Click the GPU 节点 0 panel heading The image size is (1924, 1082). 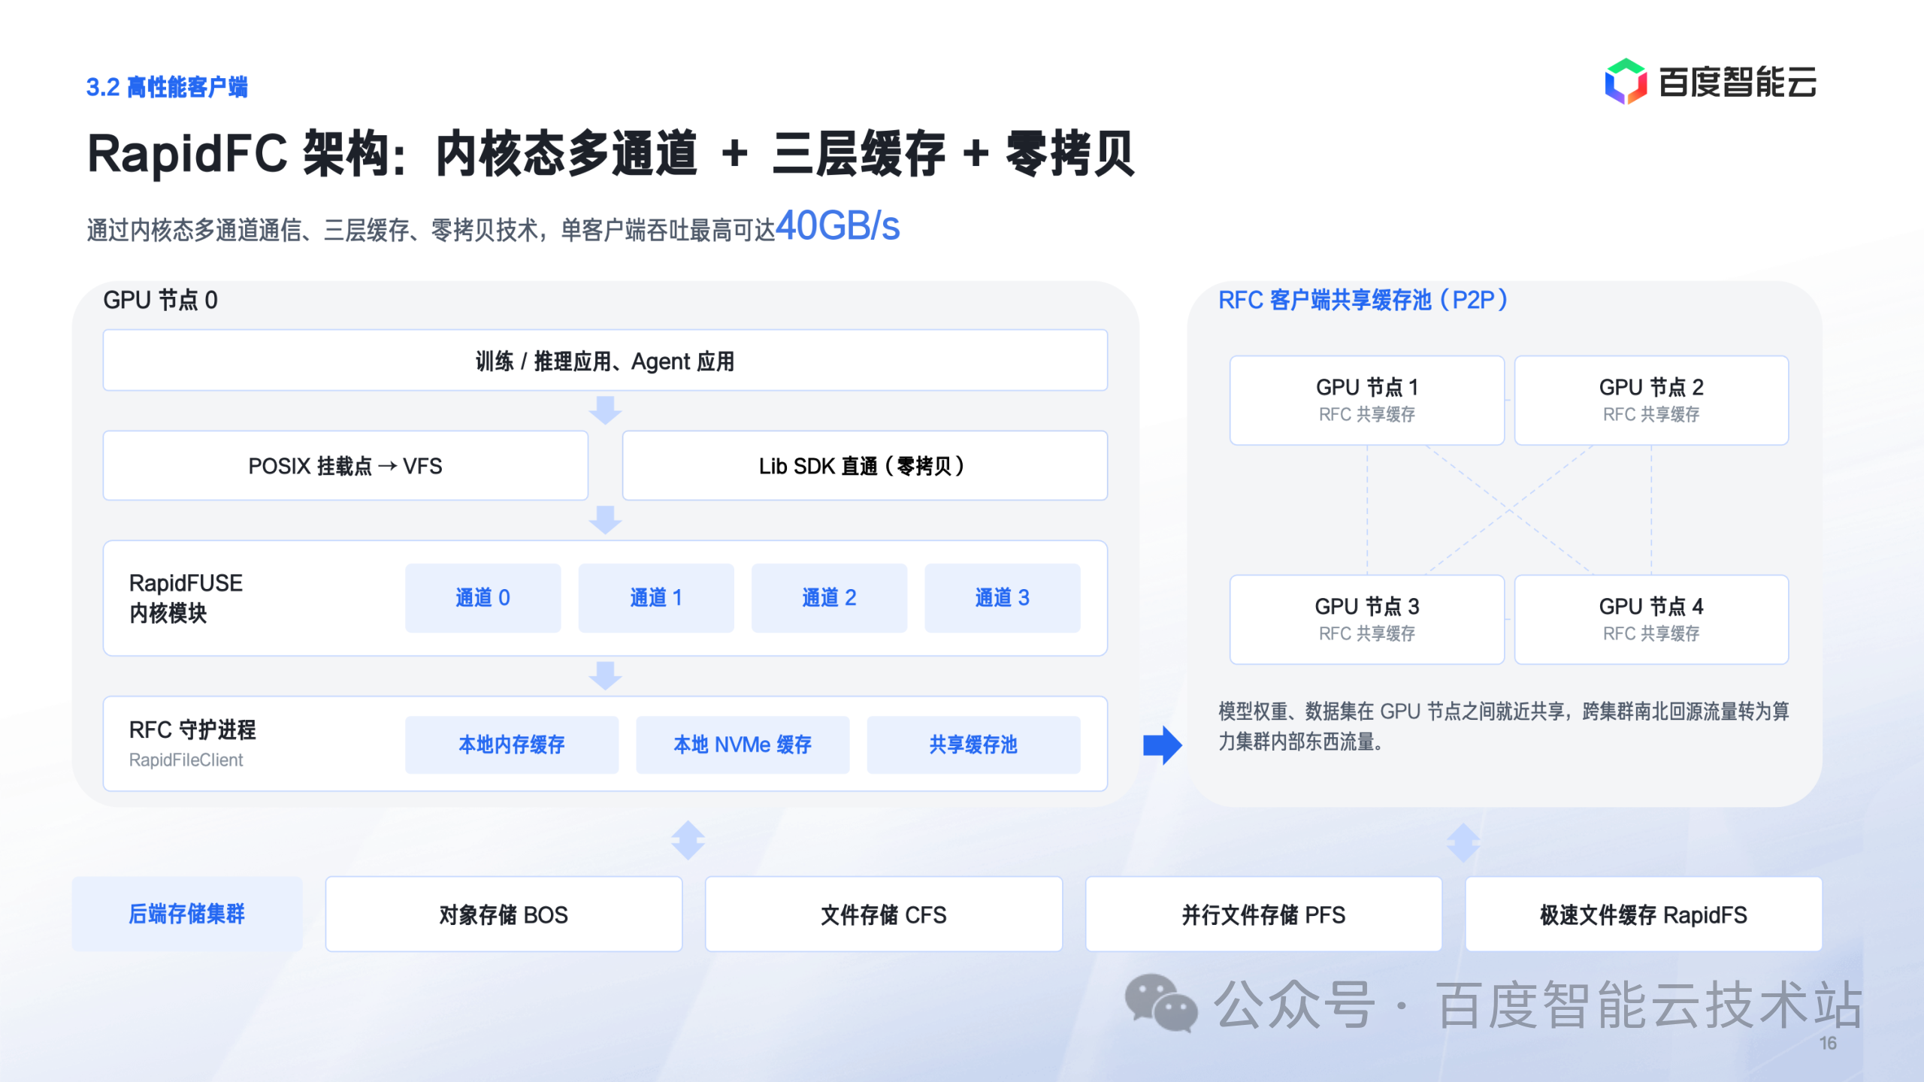pyautogui.click(x=160, y=300)
